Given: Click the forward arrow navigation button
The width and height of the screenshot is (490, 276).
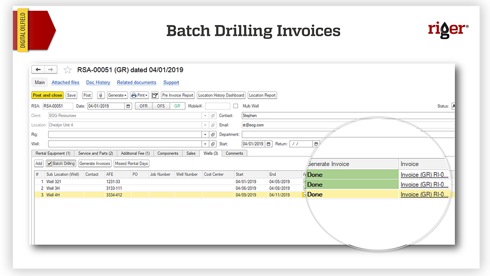Looking at the screenshot, I should click(x=51, y=70).
